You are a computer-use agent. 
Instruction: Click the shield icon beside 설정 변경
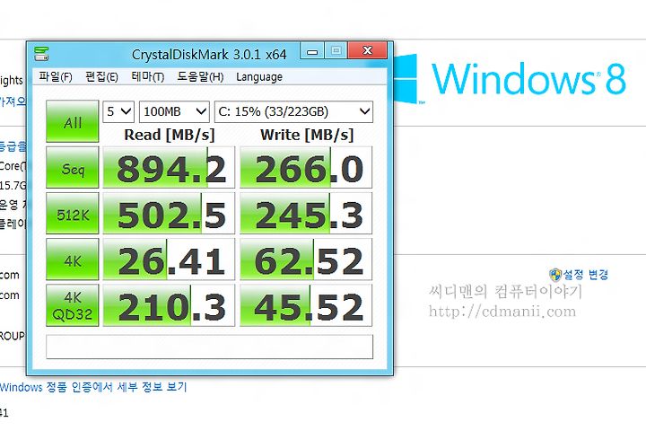(x=555, y=274)
